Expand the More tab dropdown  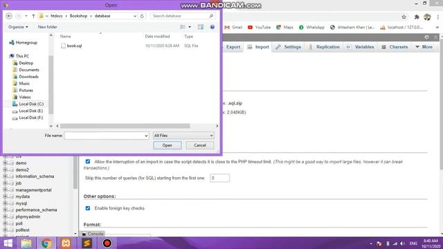click(x=424, y=47)
